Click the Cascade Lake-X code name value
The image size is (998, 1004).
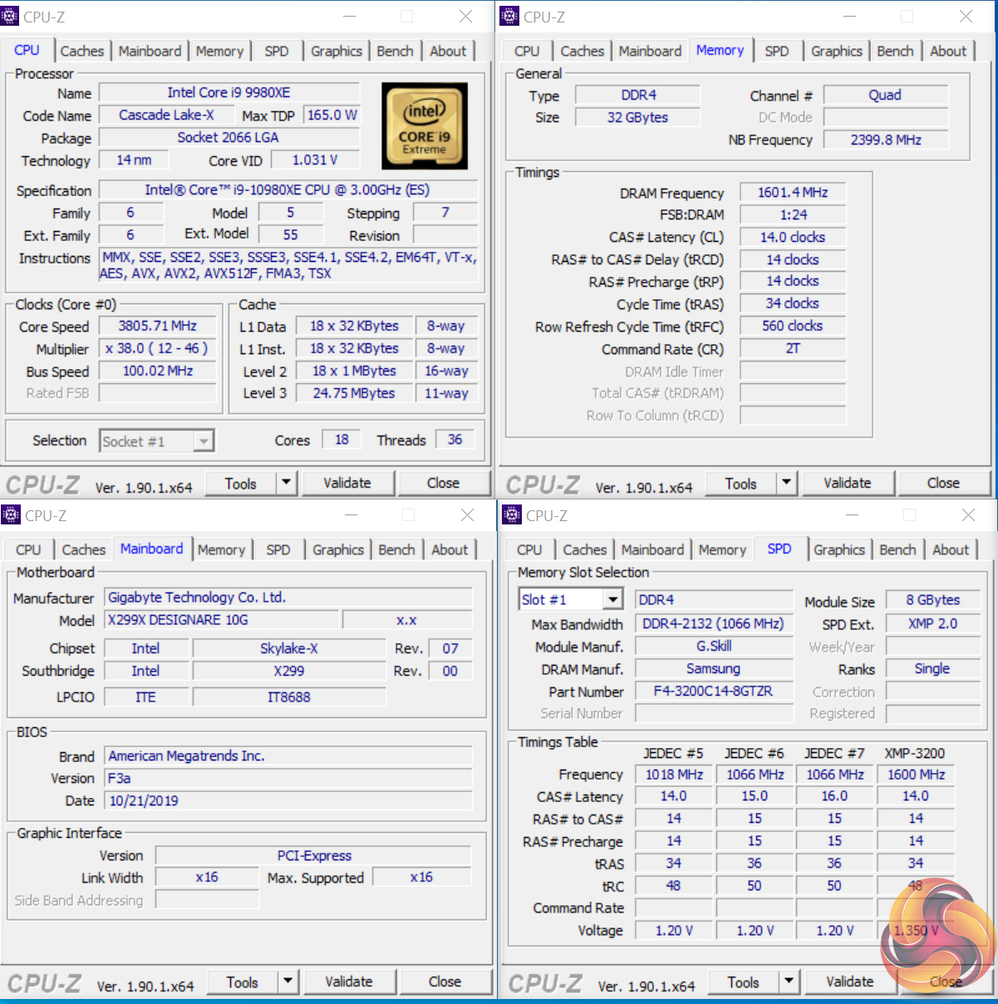pos(166,116)
